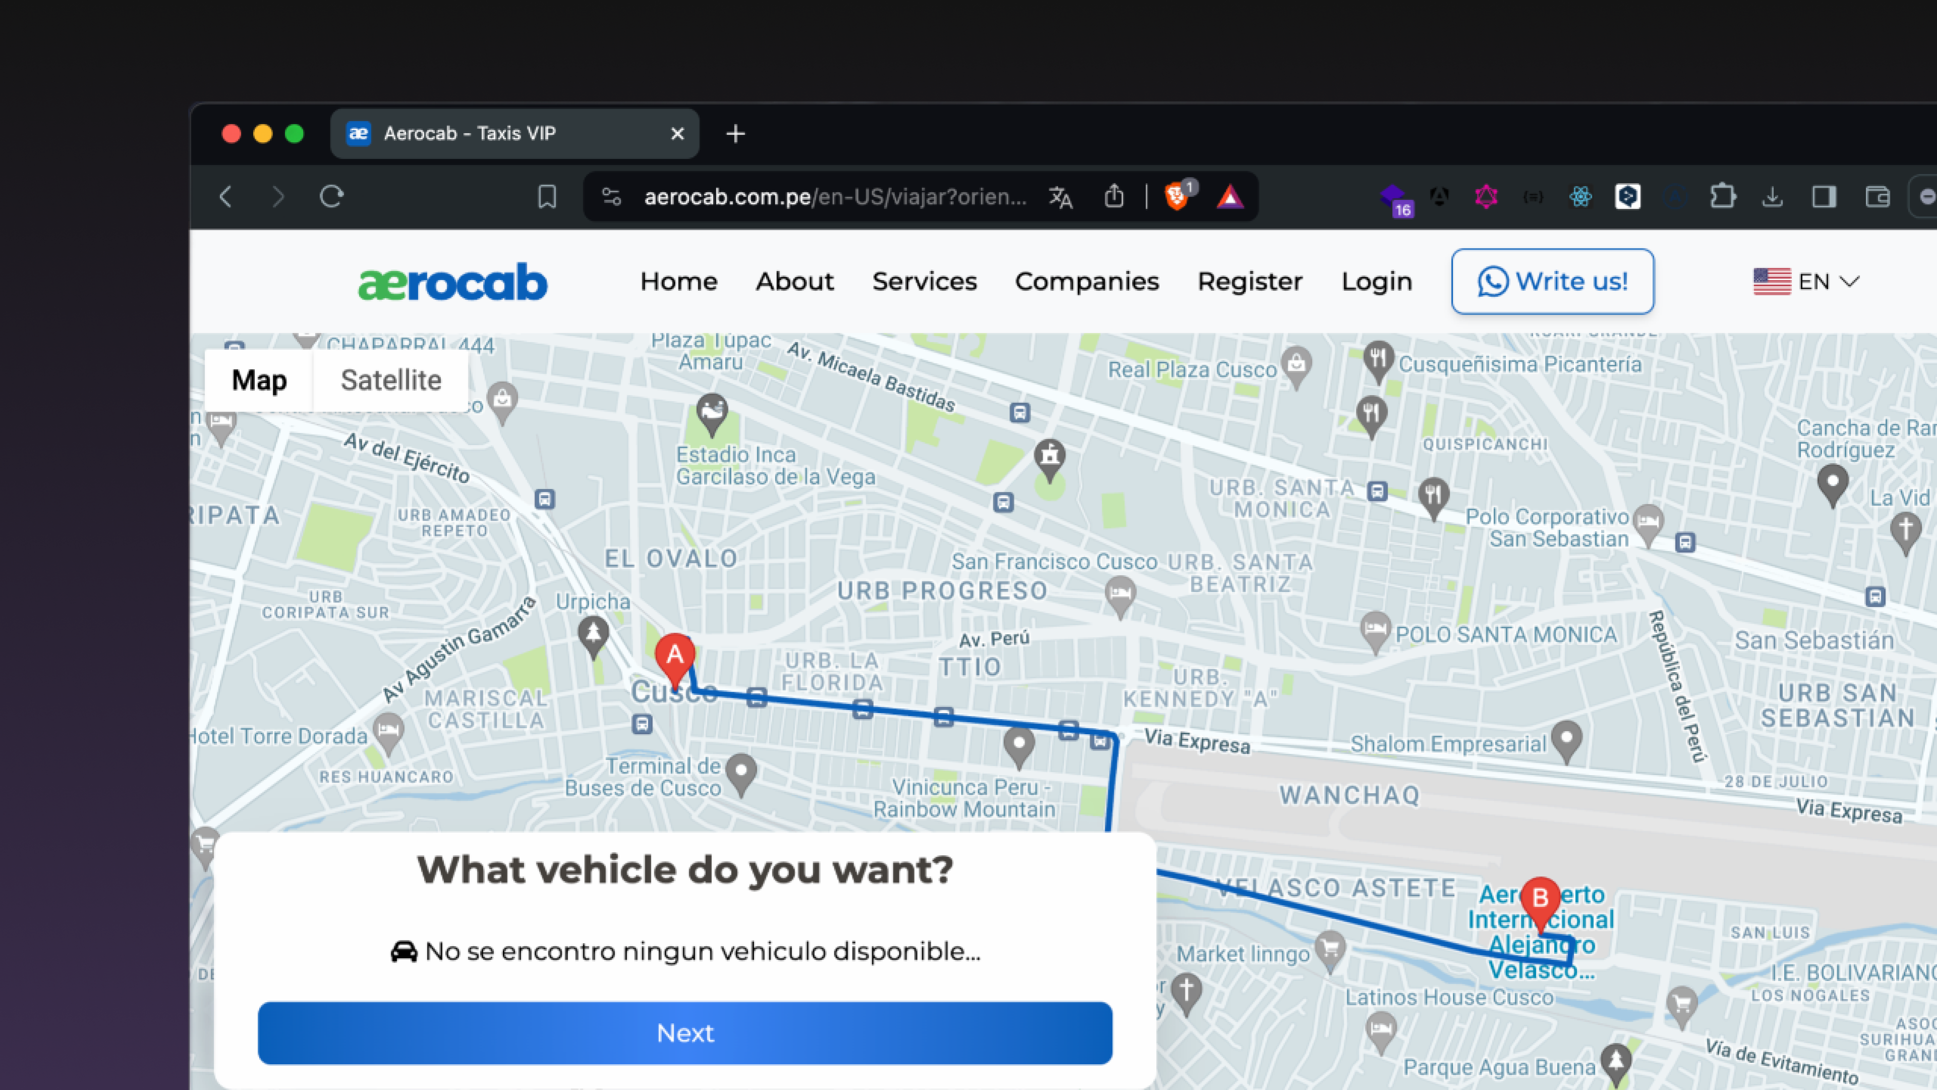Select the About menu item
The height and width of the screenshot is (1090, 1937).
(x=794, y=281)
